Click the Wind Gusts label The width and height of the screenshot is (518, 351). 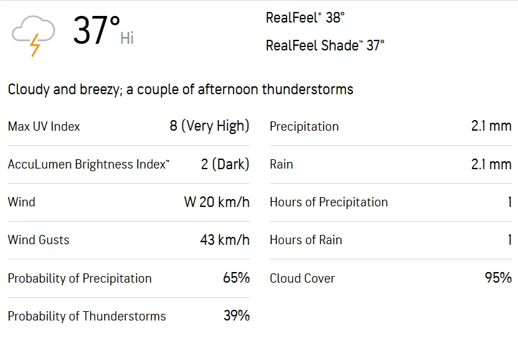[38, 240]
